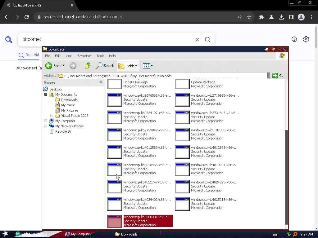The image size is (318, 238).
Task: Open the address bar dropdown arrow
Action: 269,76
